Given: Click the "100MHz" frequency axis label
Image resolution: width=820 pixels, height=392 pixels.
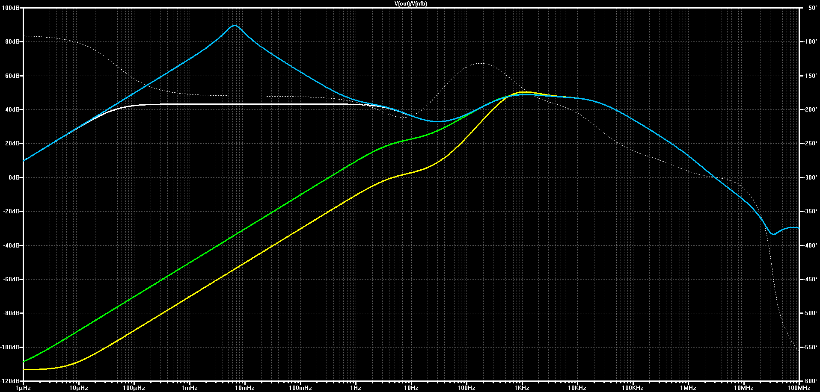Looking at the screenshot, I should 799,388.
